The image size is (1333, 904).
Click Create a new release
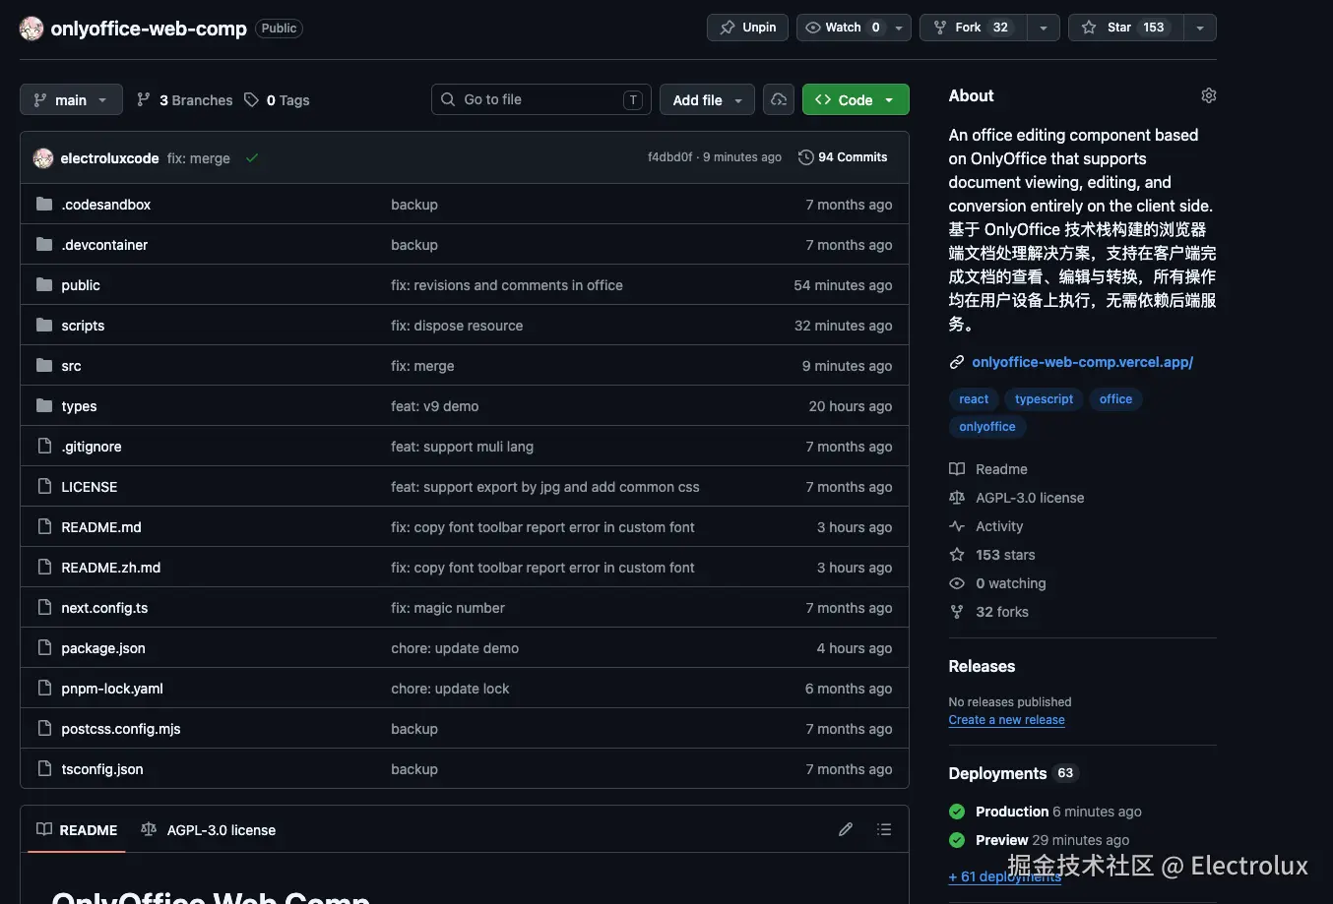1006,720
